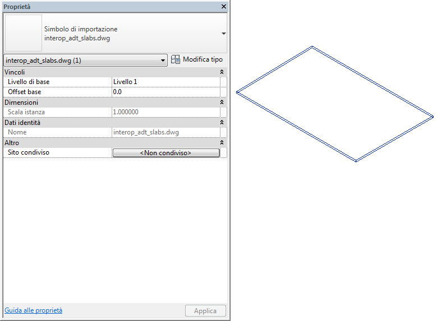Open the Guida alle proprietà link
The width and height of the screenshot is (437, 321).
coord(34,310)
